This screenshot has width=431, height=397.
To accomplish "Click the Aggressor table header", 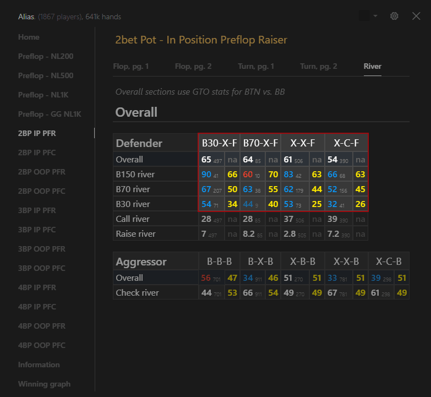I will pos(141,262).
